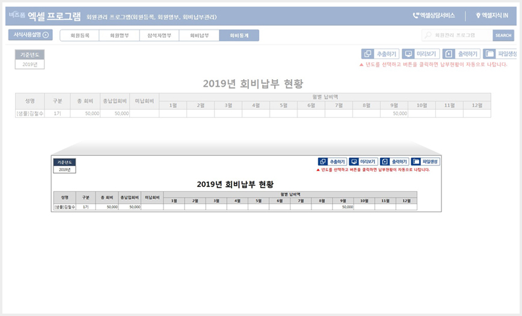Click the SEARCH button

coord(503,35)
